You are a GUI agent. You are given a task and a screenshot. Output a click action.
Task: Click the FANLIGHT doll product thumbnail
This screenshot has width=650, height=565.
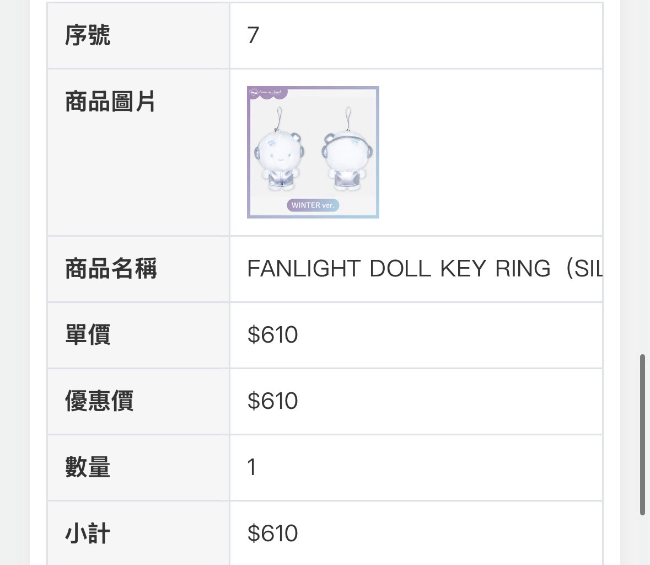[313, 152]
